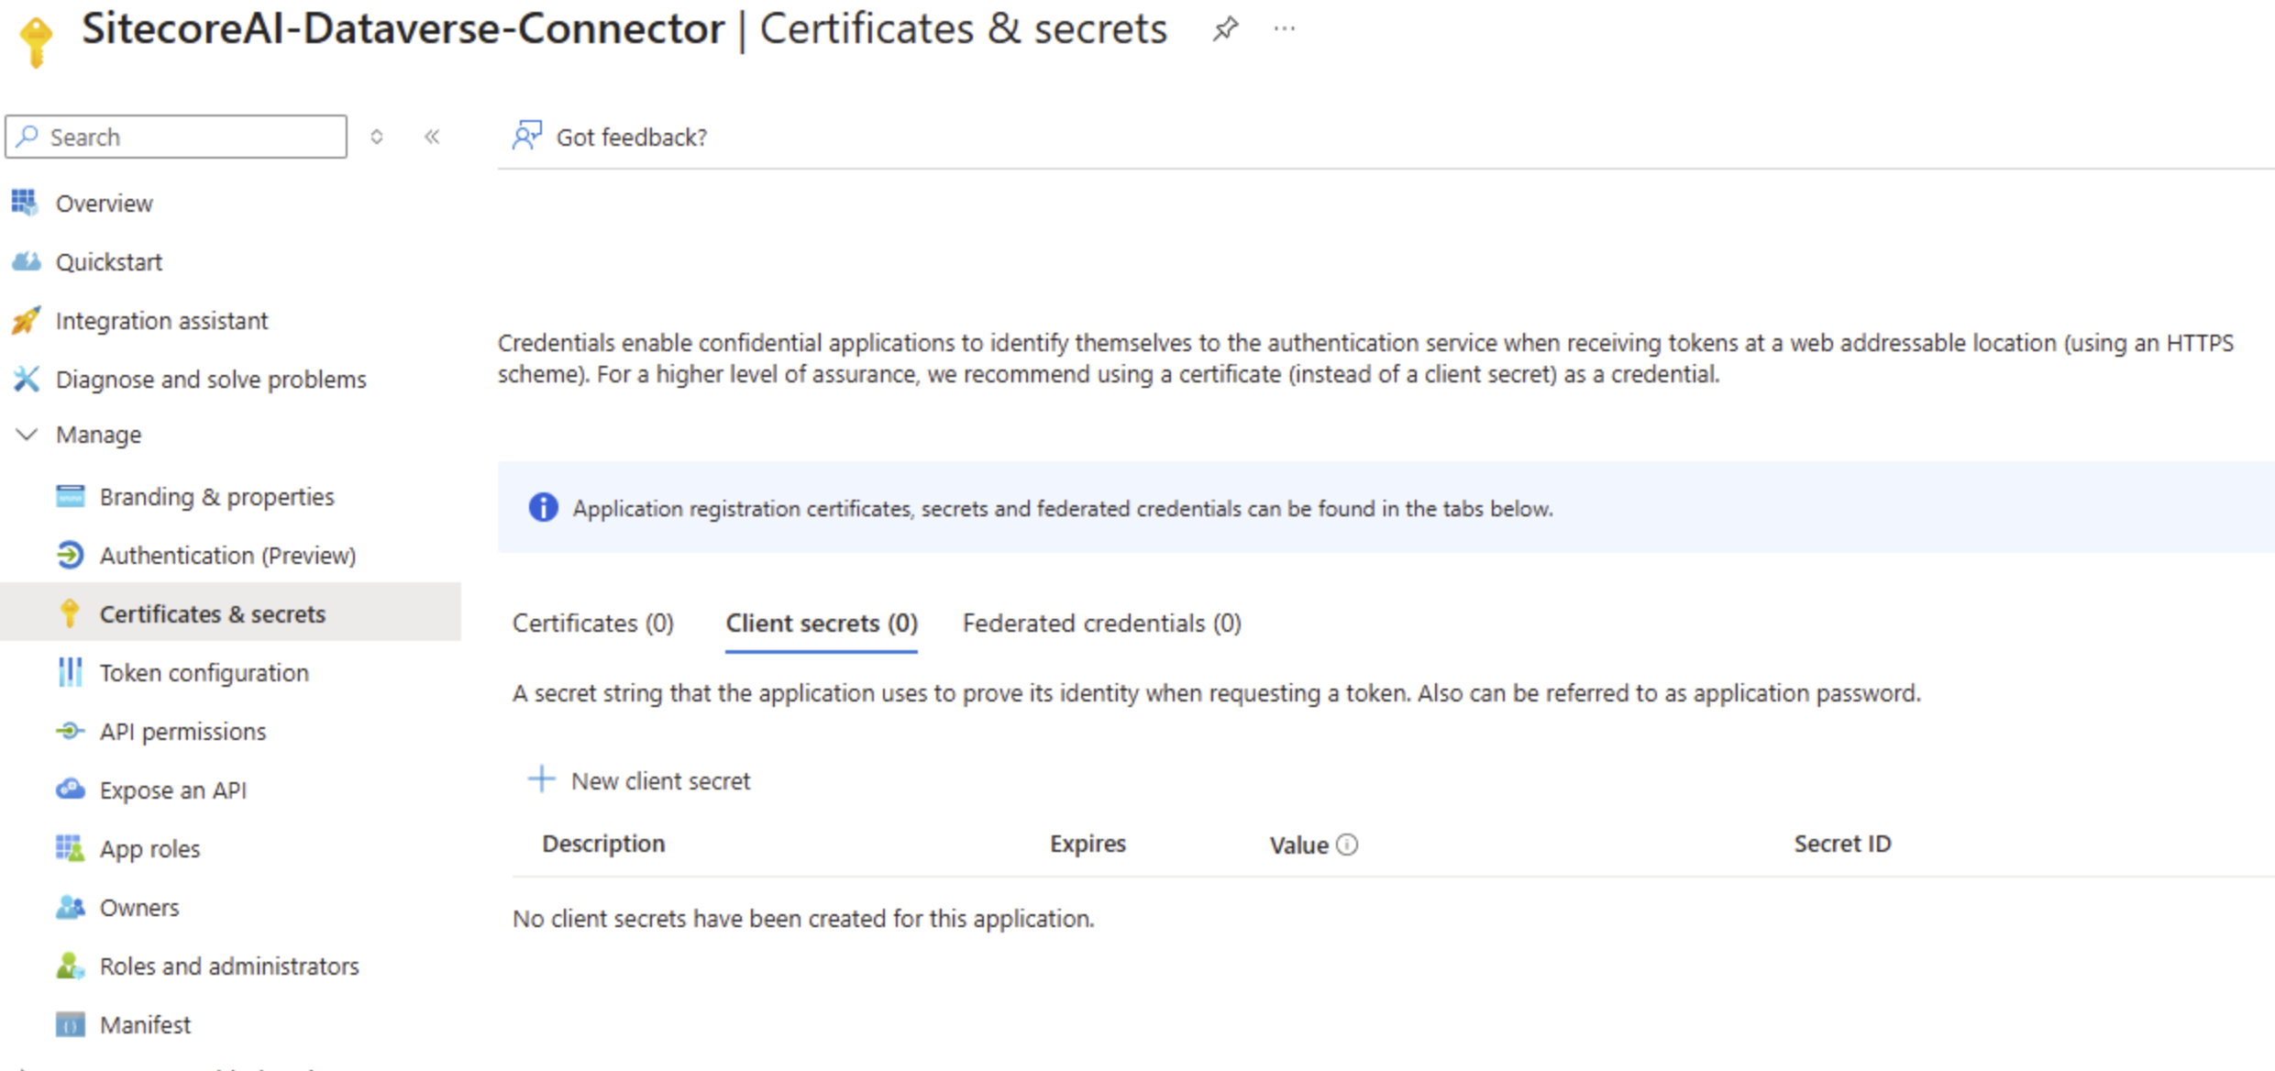This screenshot has width=2275, height=1071.
Task: Click the Expires column header
Action: tap(1088, 844)
